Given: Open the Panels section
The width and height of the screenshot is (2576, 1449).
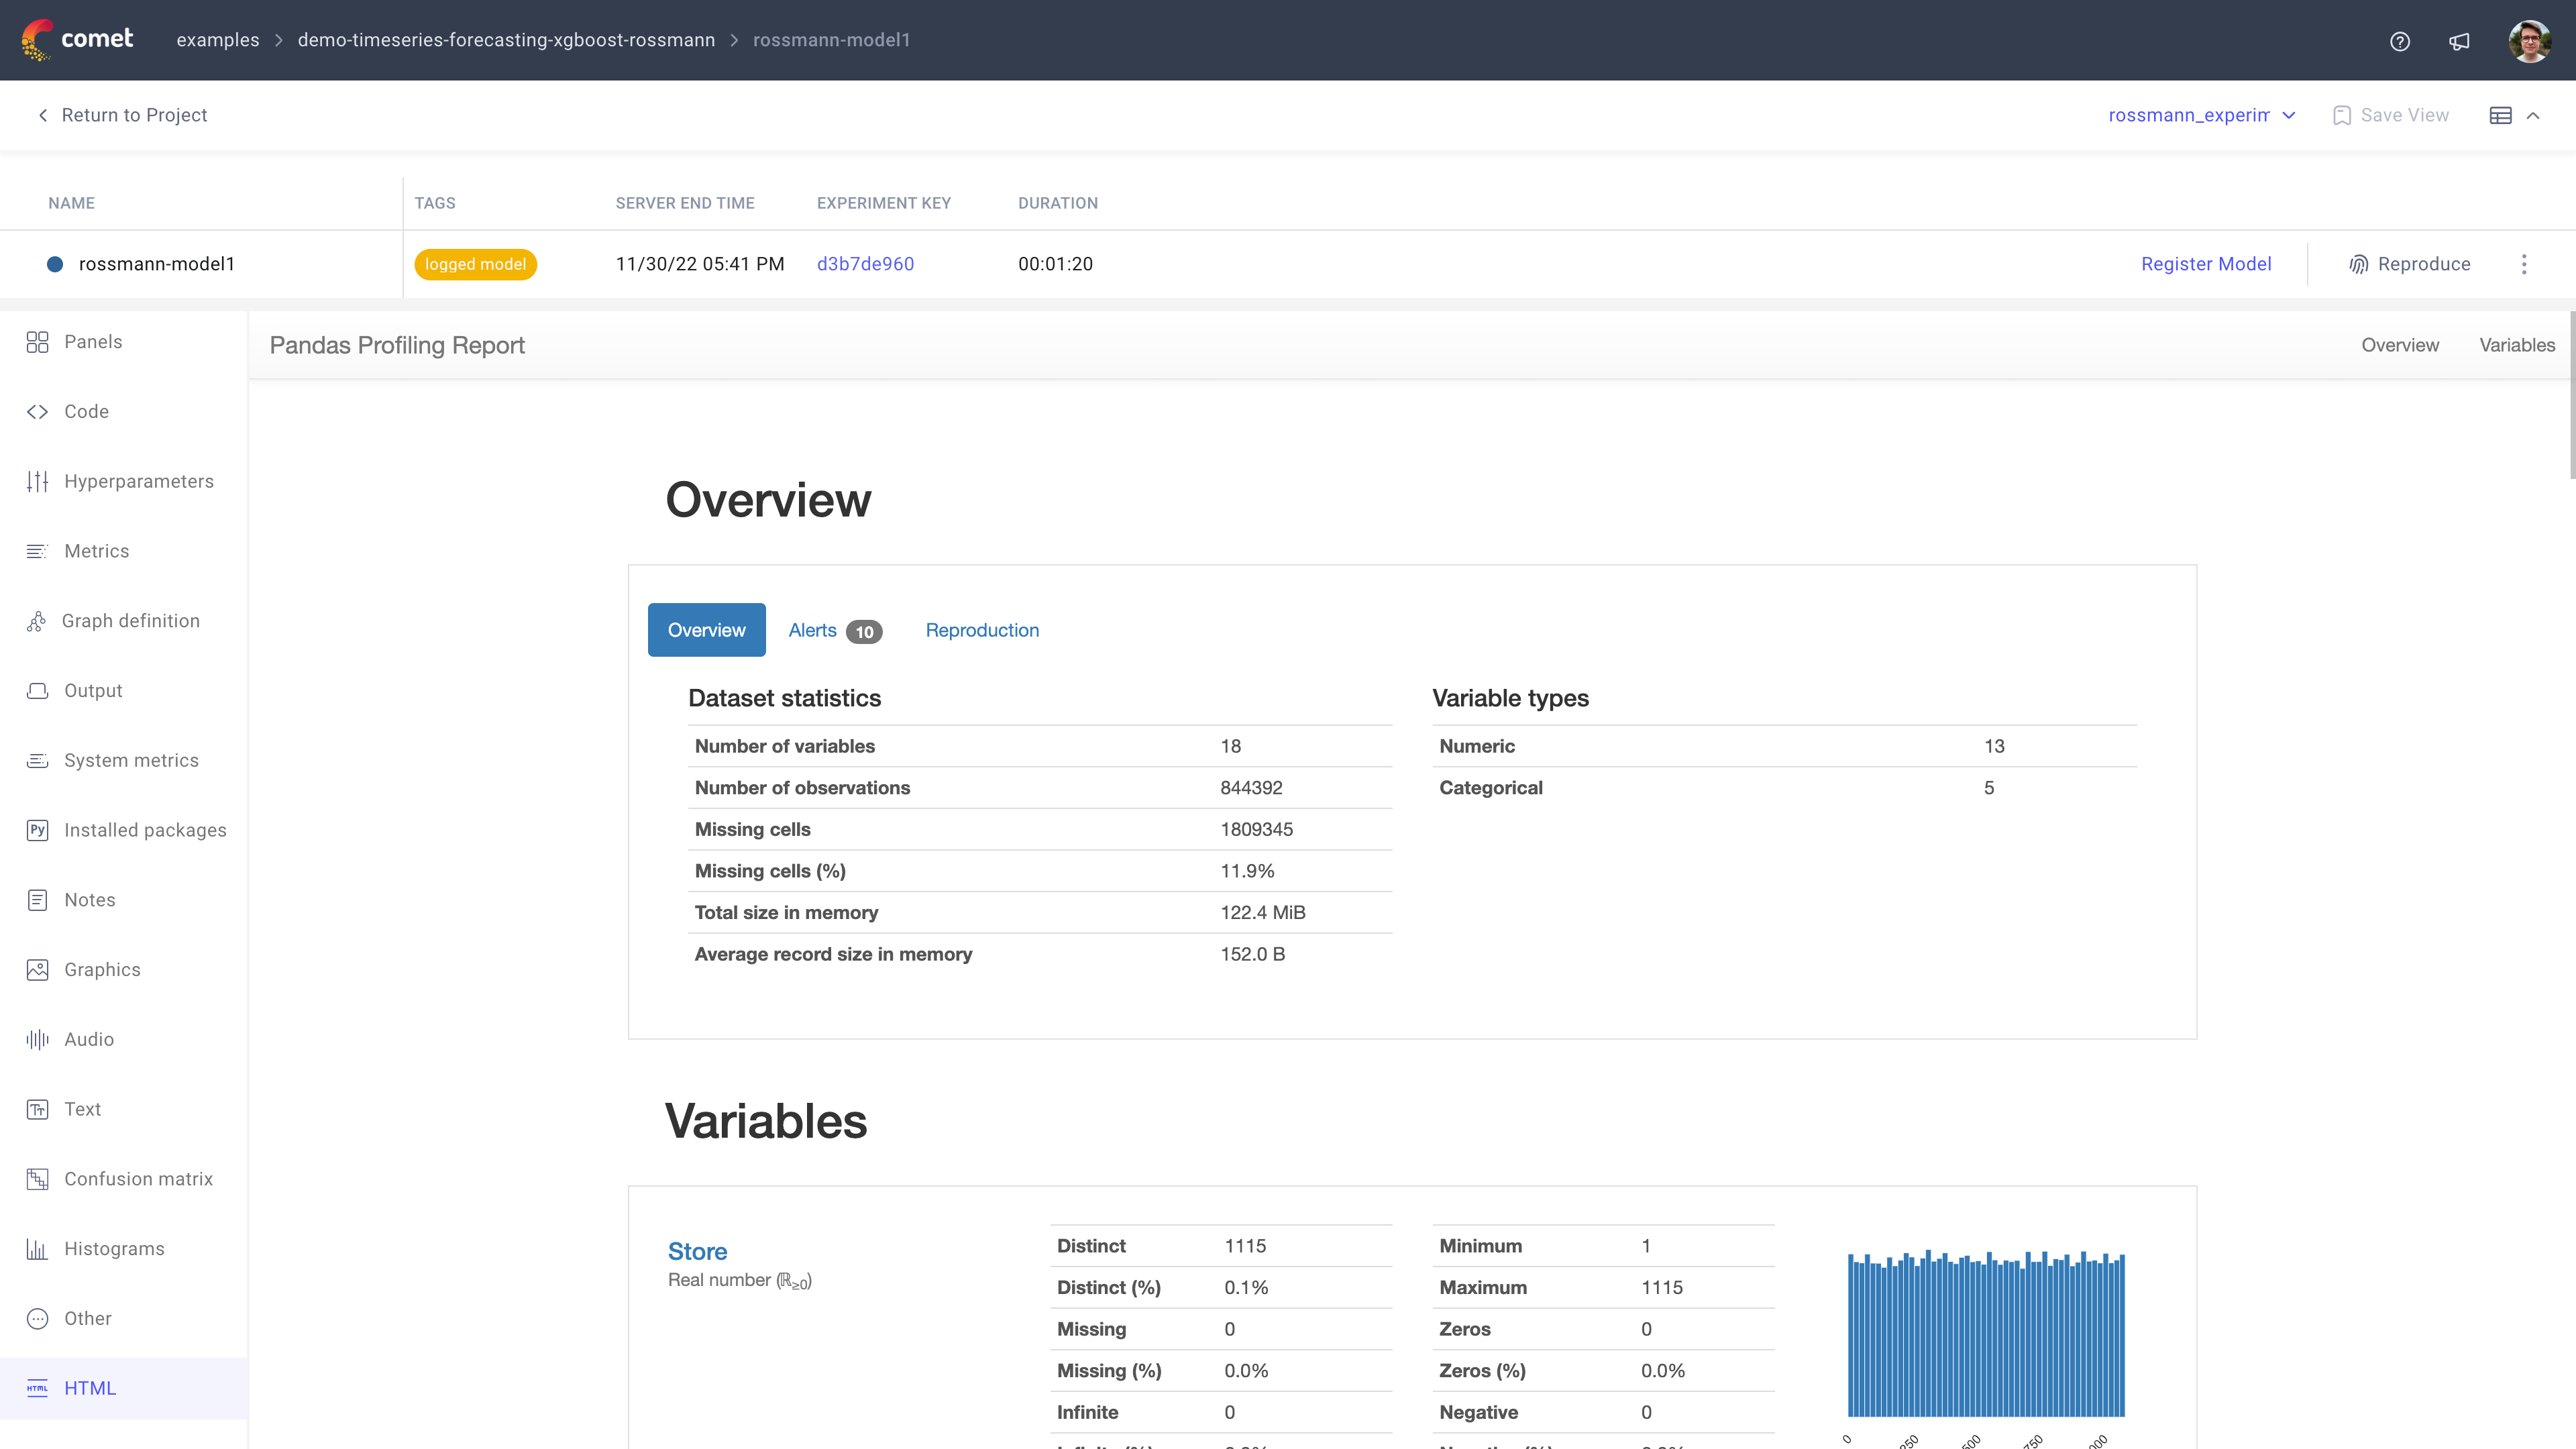Looking at the screenshot, I should pyautogui.click(x=92, y=341).
